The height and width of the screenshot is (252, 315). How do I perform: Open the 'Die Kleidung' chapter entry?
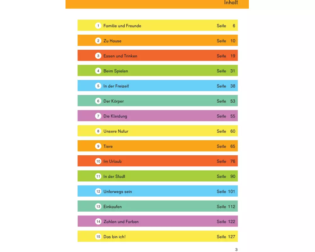point(115,116)
